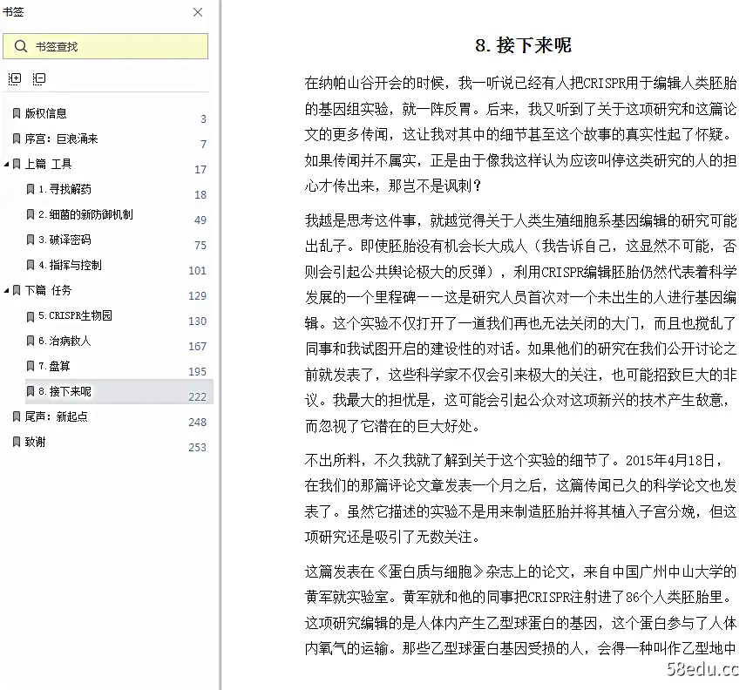Viewport: 753px width, 690px height.
Task: Click page number 101 in bookmark list
Action: tap(197, 271)
